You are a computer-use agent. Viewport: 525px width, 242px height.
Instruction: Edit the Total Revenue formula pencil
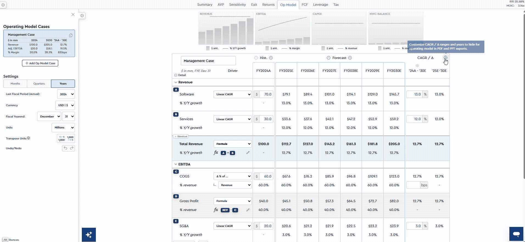pos(248,153)
